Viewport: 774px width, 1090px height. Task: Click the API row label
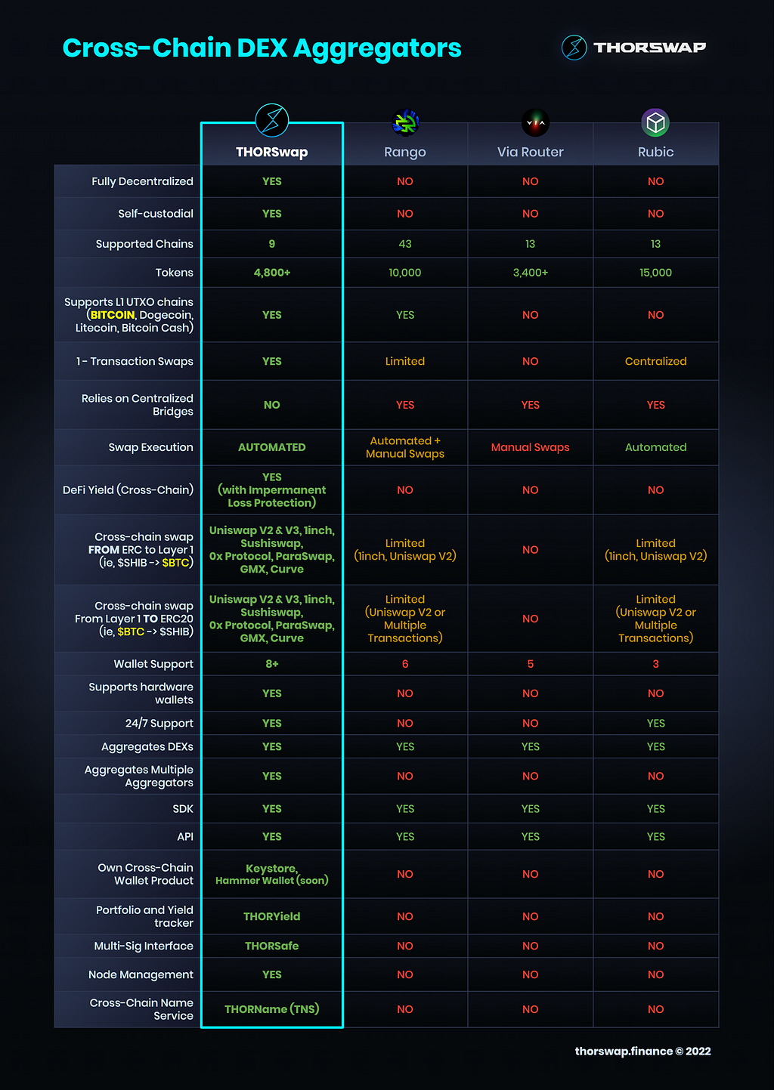[x=185, y=836]
